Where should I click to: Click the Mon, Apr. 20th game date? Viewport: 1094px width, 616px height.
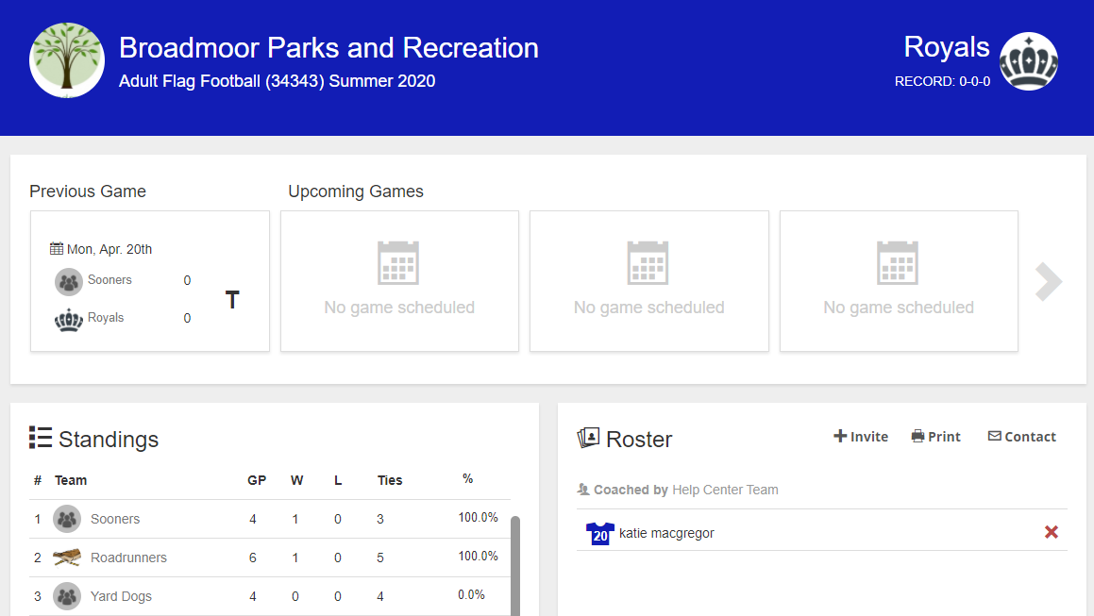(x=109, y=249)
